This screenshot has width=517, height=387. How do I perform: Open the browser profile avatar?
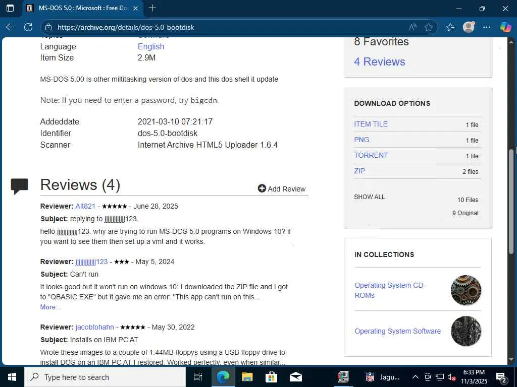click(x=469, y=27)
